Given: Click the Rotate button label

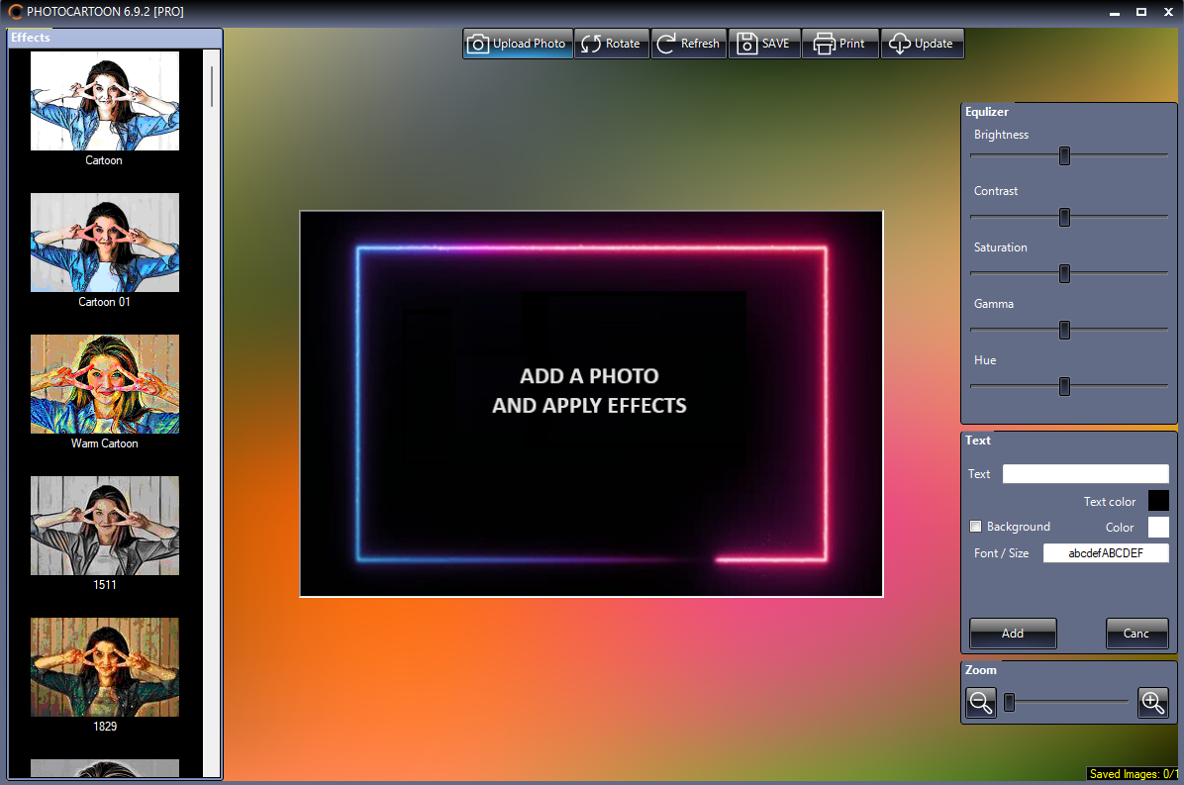Looking at the screenshot, I should click(x=623, y=44).
